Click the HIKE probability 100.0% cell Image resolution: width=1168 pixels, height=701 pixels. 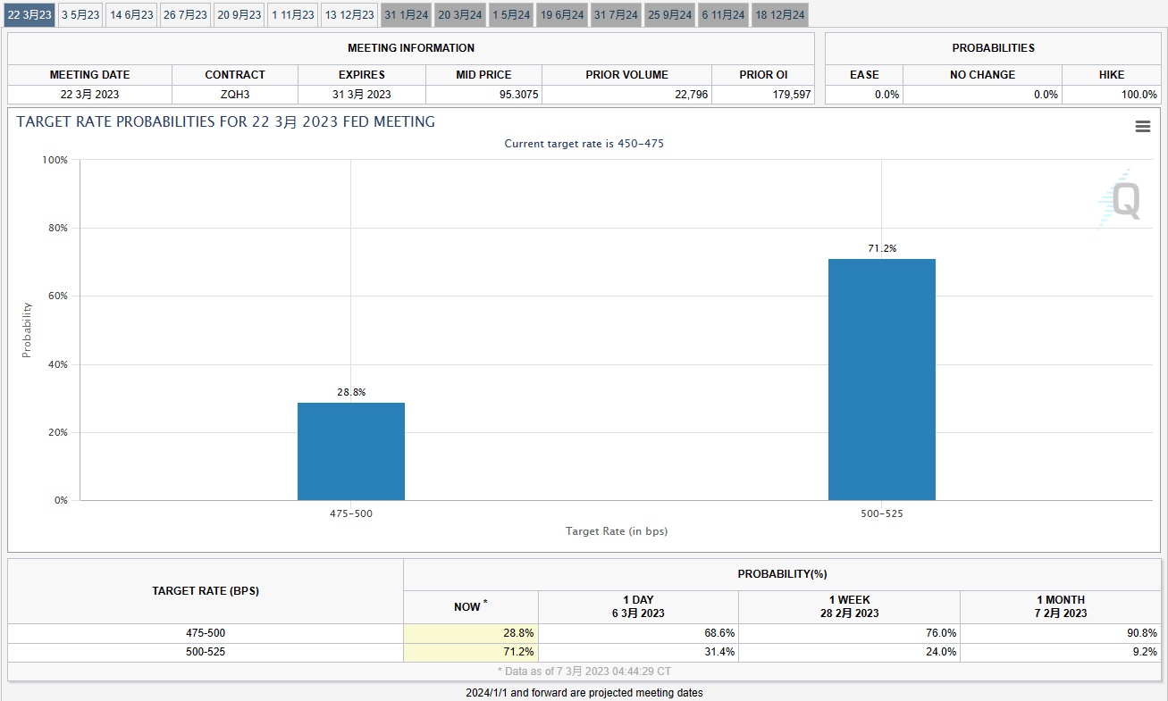[x=1111, y=94]
